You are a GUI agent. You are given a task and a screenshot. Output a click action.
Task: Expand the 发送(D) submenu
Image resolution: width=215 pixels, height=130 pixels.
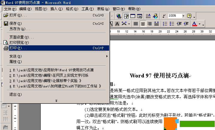coord(56,56)
